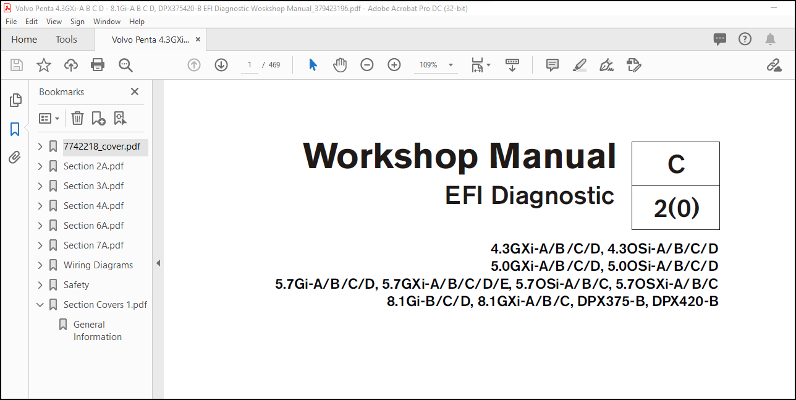Open the scrolling mode keyboard-arrow icon

512,65
